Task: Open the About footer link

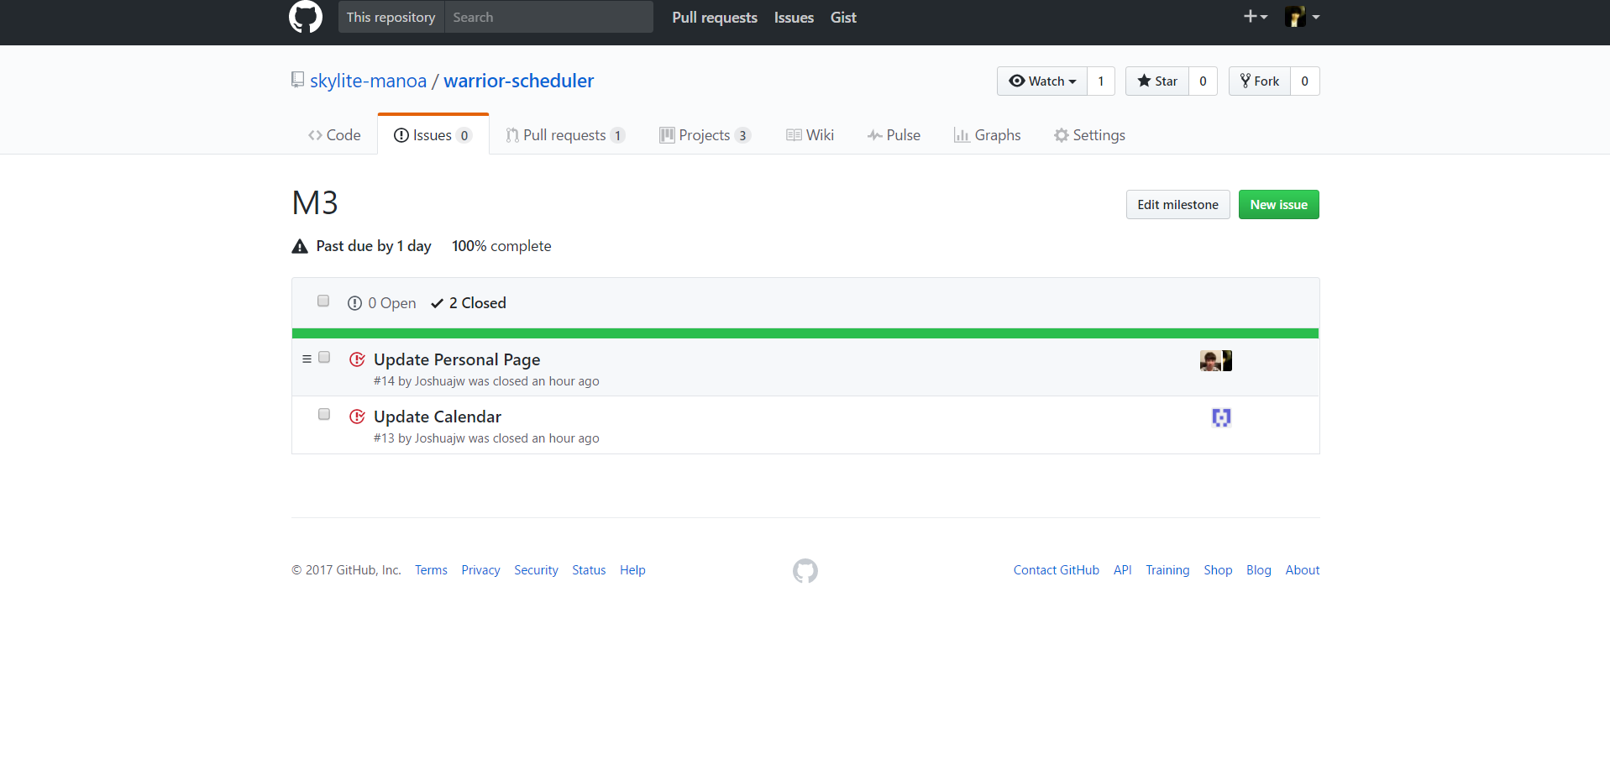Action: click(1303, 570)
